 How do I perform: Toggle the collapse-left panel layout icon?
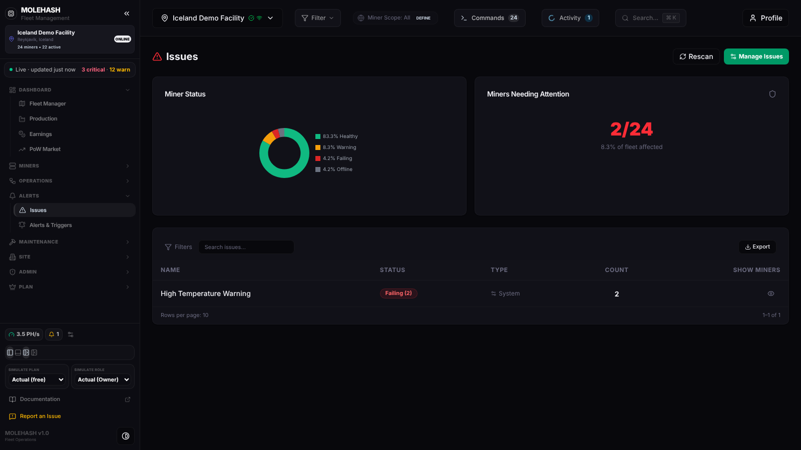point(34,352)
